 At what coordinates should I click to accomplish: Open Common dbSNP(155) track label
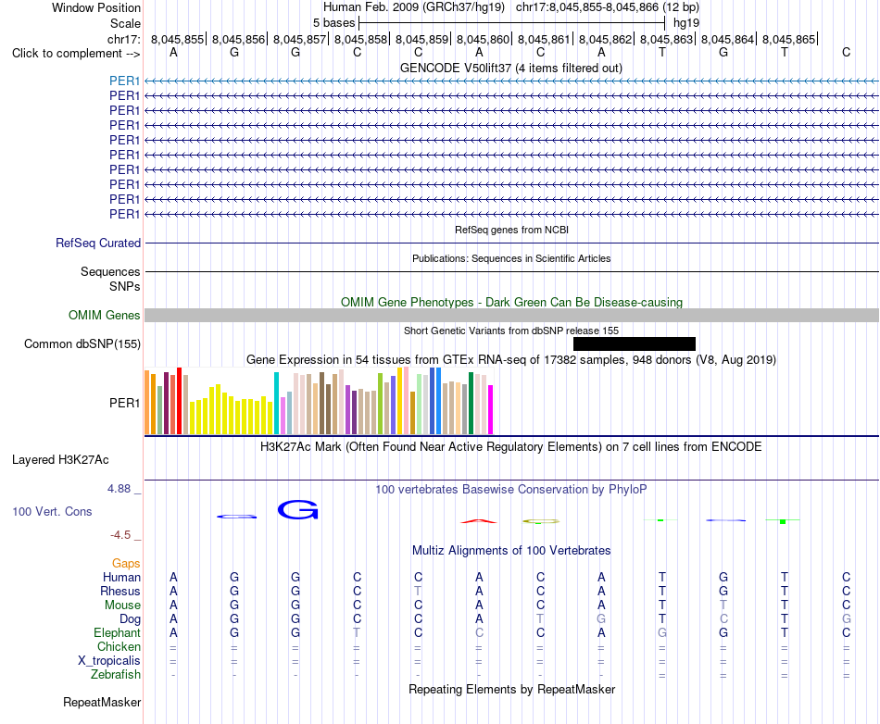coord(82,343)
